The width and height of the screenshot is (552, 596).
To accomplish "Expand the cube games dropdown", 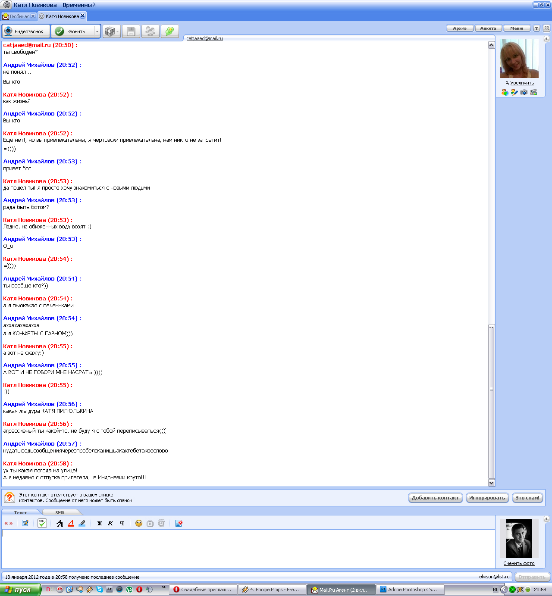I will 117,31.
